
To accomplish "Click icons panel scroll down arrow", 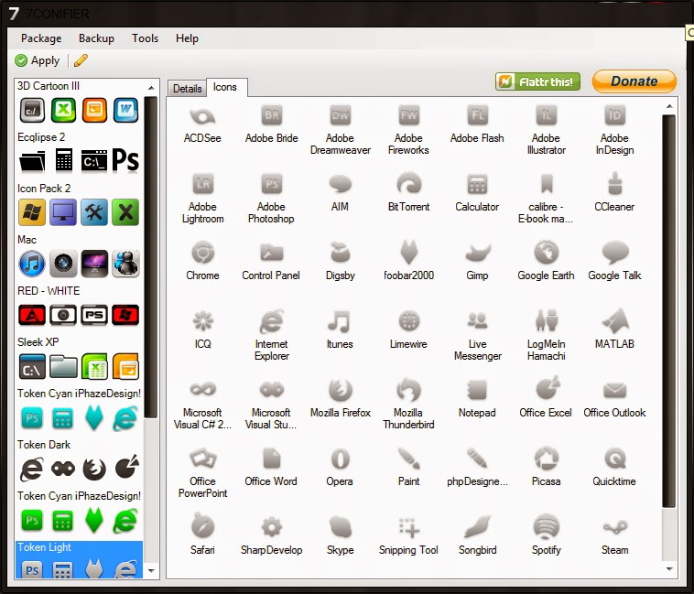I will 669,569.
